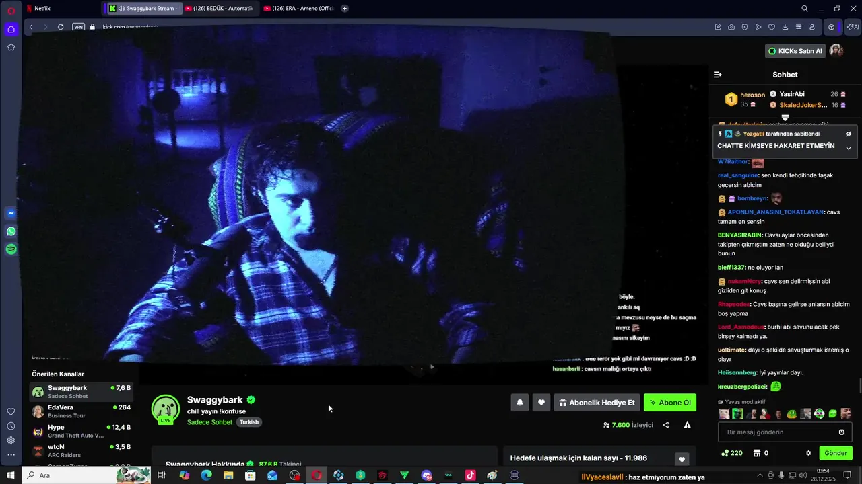Screen dimensions: 862x484
Task: Open a new browser tab
Action: pyautogui.click(x=345, y=8)
